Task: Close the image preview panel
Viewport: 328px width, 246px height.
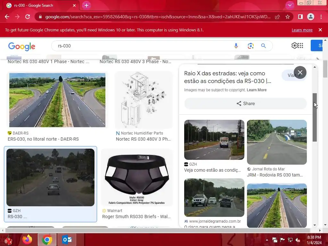Action: 300,72
